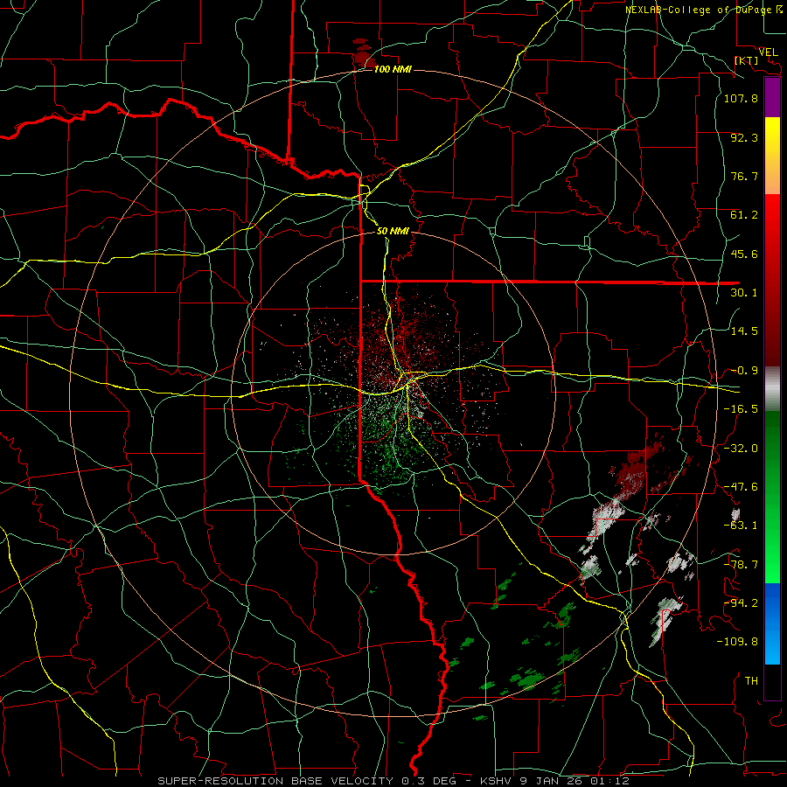The image size is (787, 787).
Task: Click the -78.7 velocity scale value
Action: 741,565
